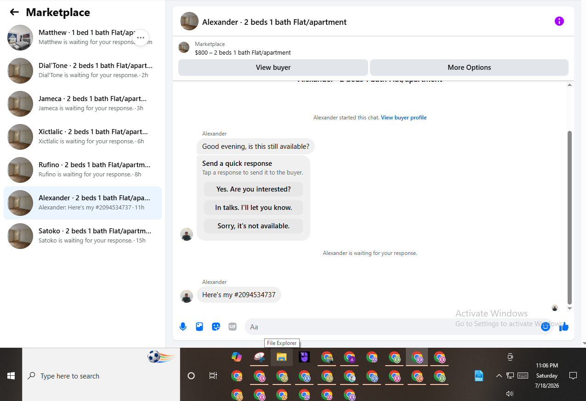Select Jameca's chat thread
This screenshot has height=401, width=586.
tap(83, 104)
